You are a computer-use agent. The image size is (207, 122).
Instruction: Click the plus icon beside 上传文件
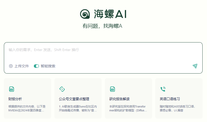(x=11, y=66)
